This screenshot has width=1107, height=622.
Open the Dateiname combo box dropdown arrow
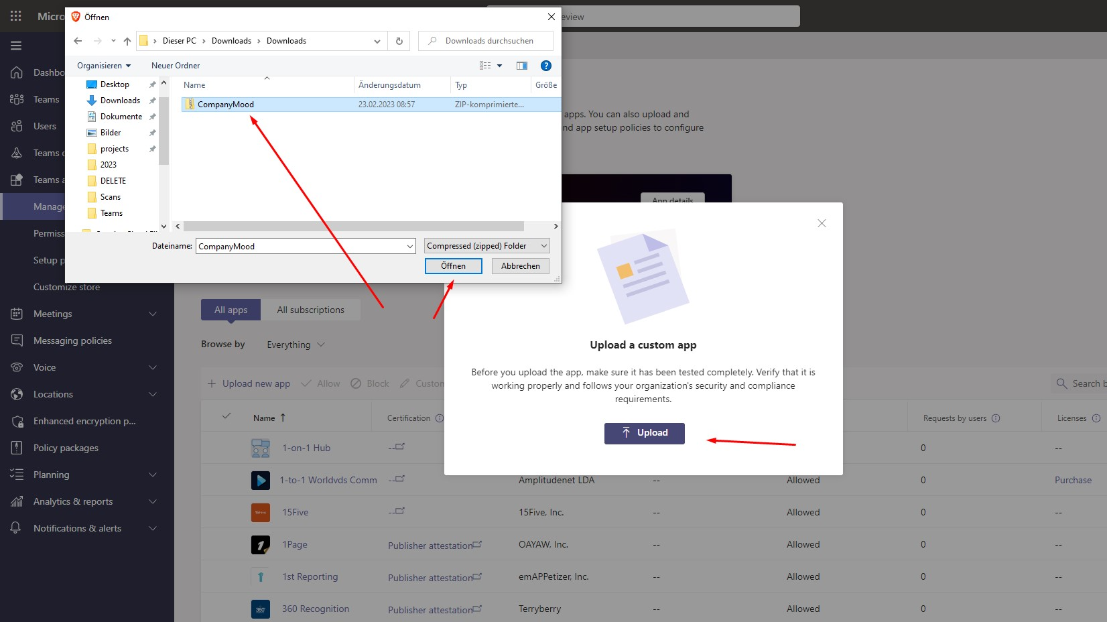click(x=410, y=247)
